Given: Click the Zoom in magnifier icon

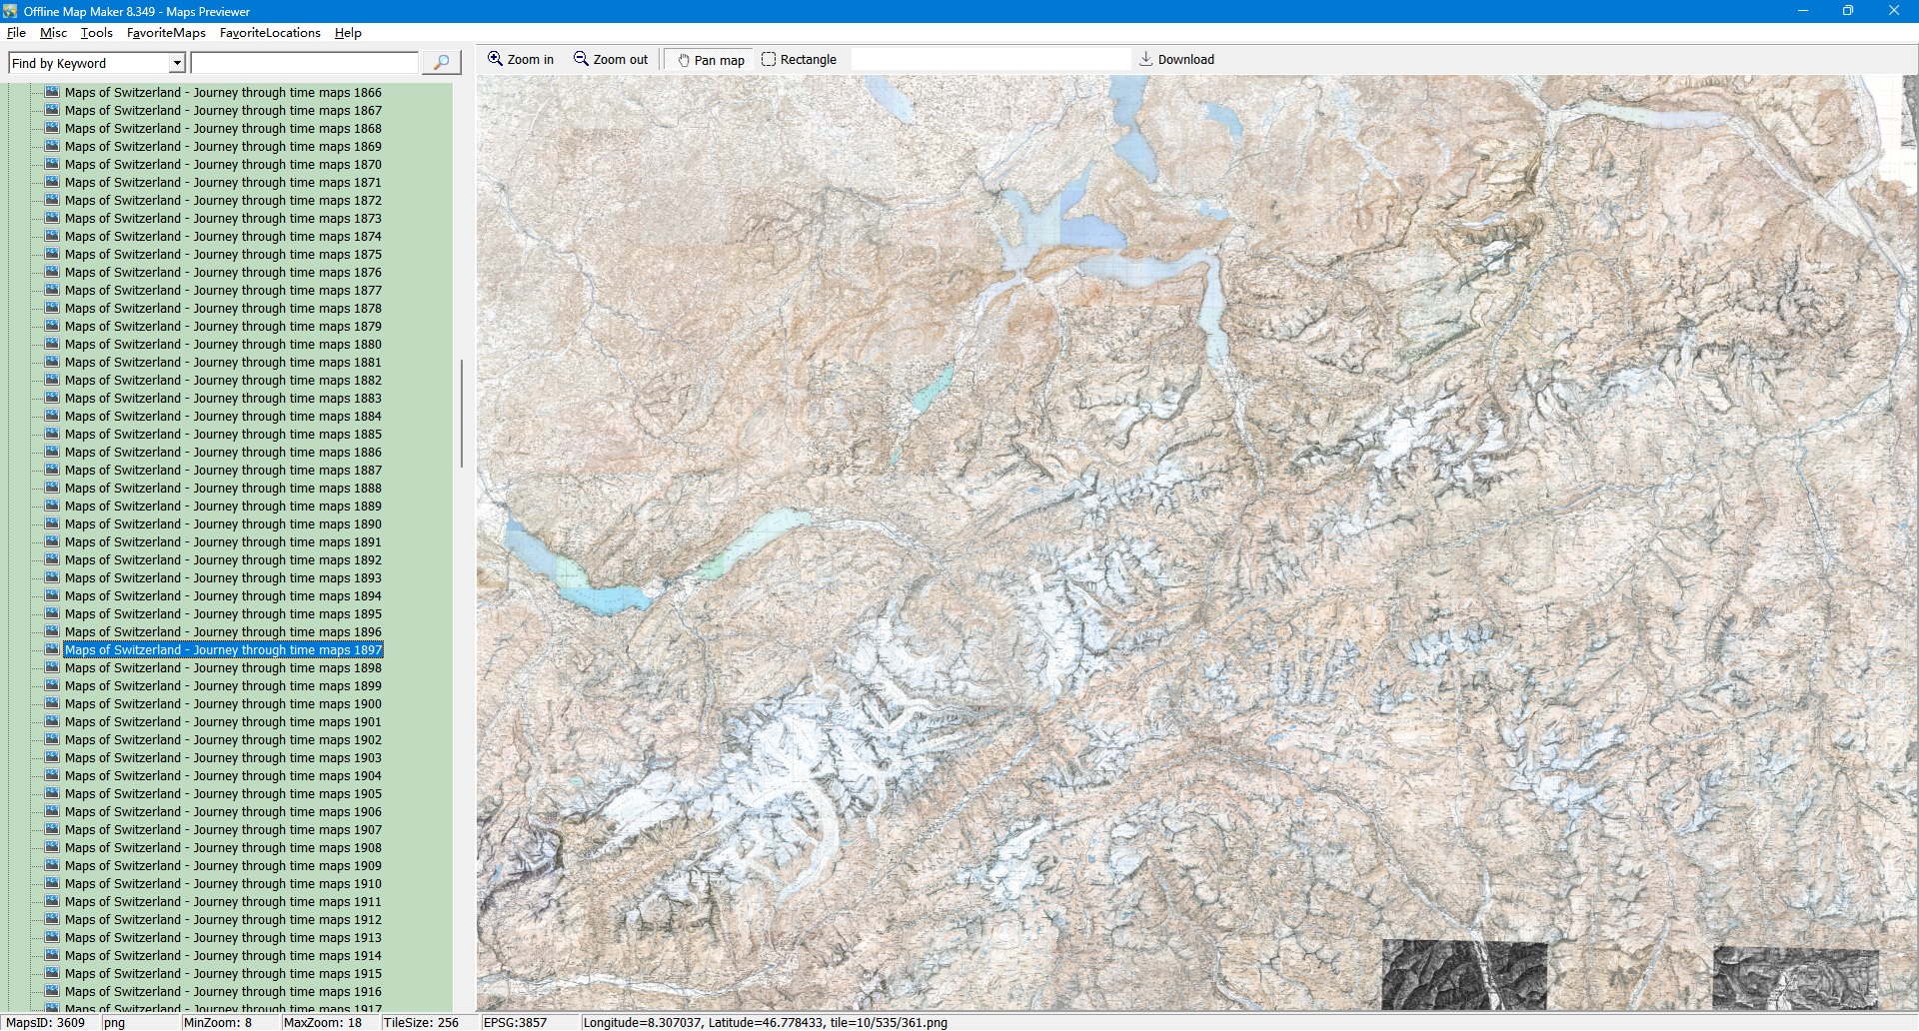Looking at the screenshot, I should click(x=495, y=59).
